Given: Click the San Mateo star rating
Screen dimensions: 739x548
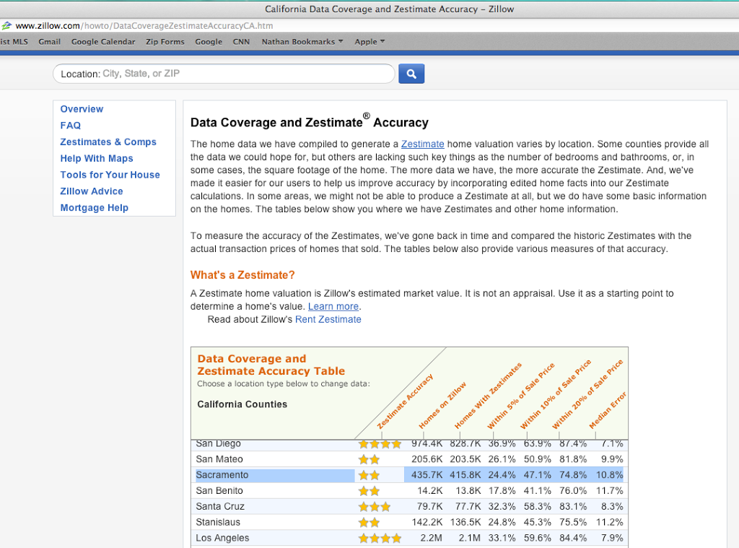Looking at the screenshot, I should (369, 459).
